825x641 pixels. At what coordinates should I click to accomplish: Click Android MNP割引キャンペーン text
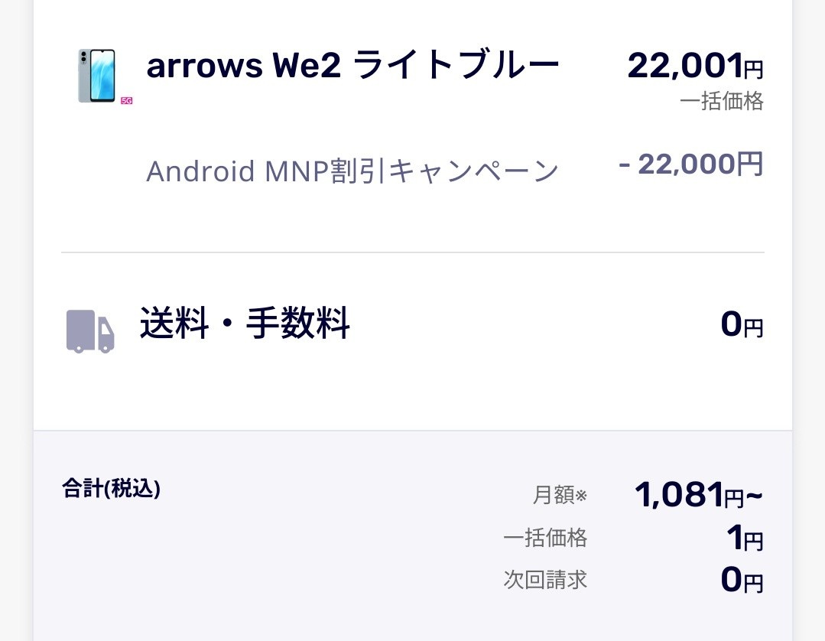pos(352,171)
